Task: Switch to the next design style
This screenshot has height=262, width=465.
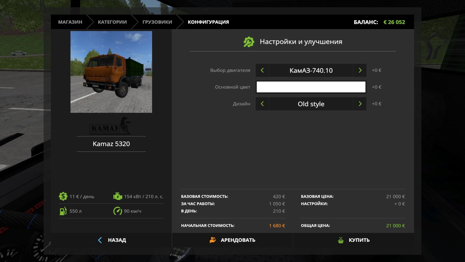Action: point(360,104)
